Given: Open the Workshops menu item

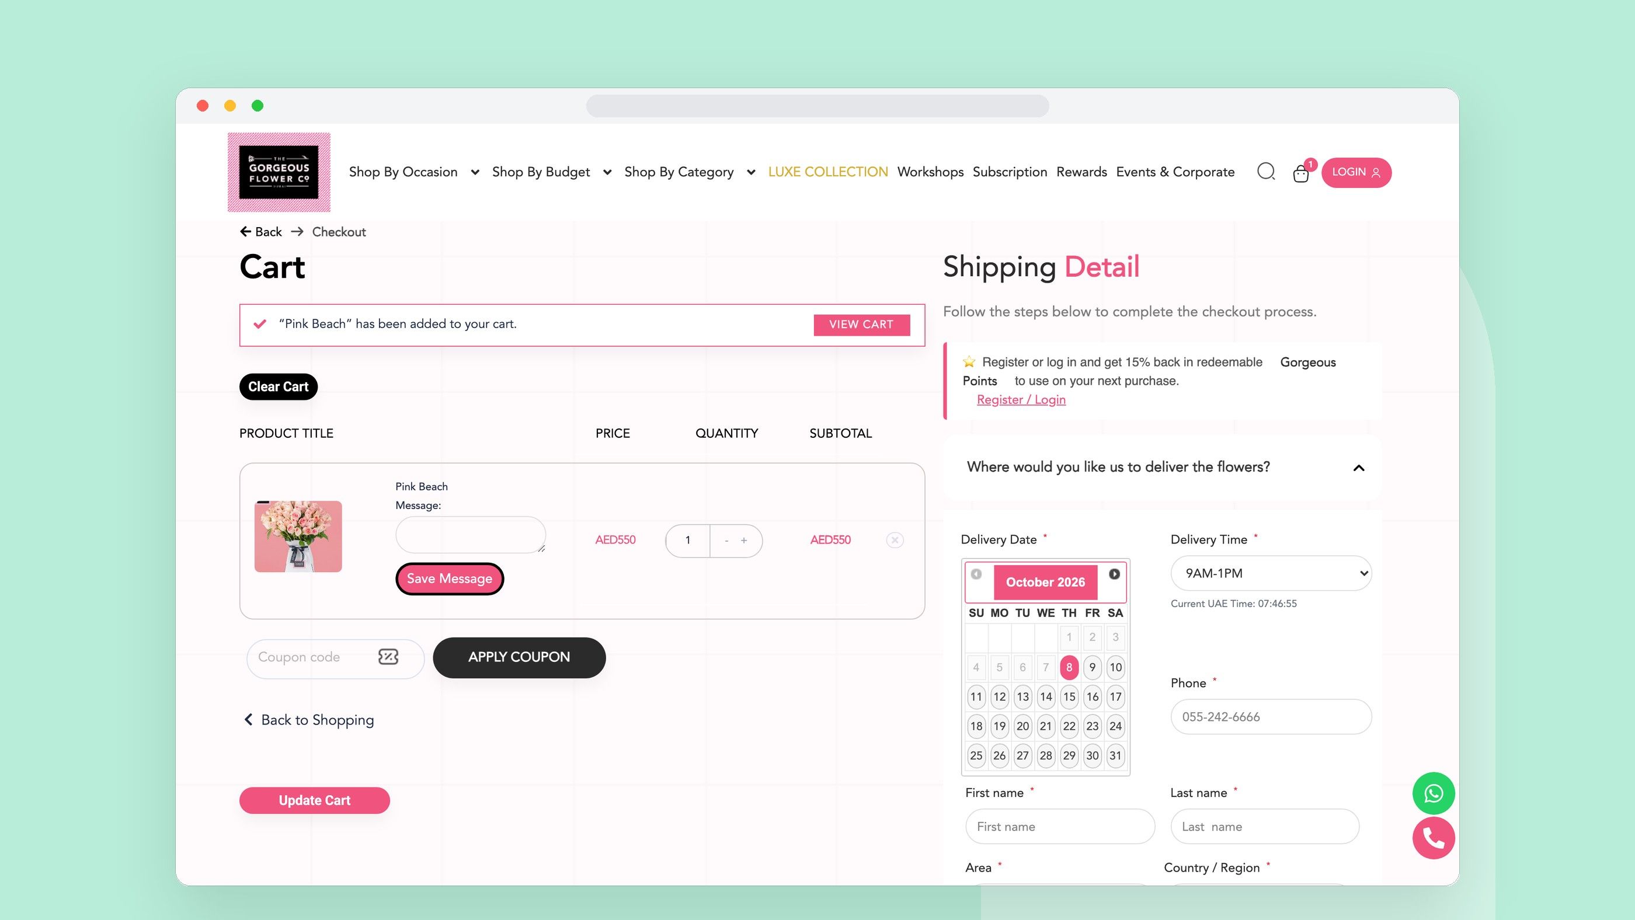Looking at the screenshot, I should pyautogui.click(x=930, y=172).
